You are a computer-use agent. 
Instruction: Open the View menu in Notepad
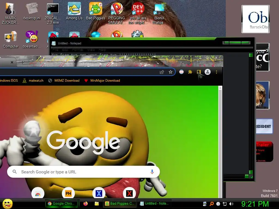pyautogui.click(x=91, y=50)
